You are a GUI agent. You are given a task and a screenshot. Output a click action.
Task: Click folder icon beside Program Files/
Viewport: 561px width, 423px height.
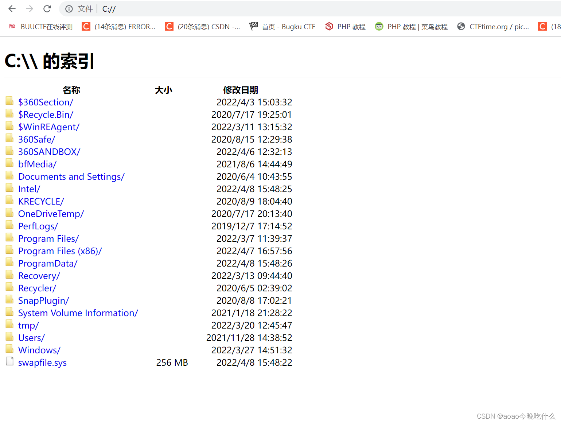pyautogui.click(x=10, y=237)
